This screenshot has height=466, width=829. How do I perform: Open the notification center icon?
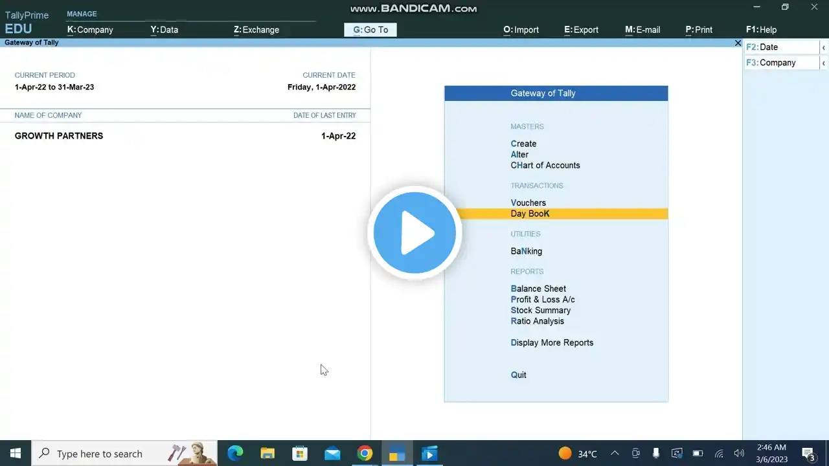coord(808,454)
